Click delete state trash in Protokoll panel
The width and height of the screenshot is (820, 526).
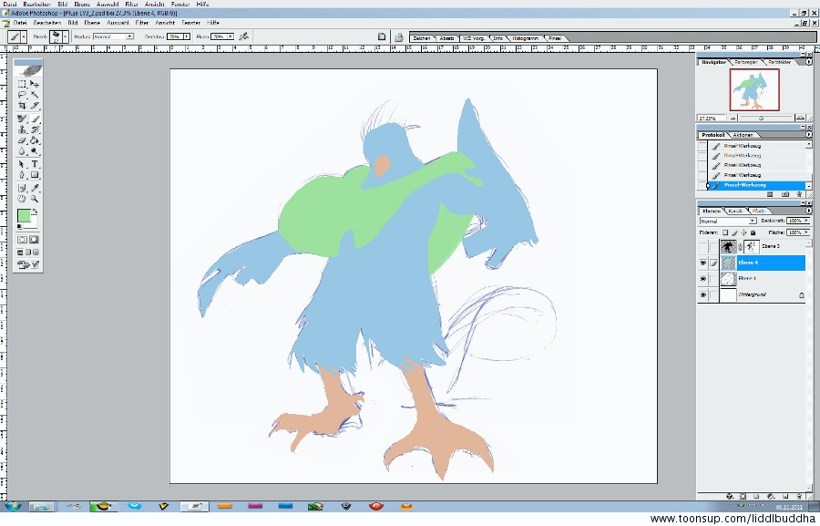799,194
